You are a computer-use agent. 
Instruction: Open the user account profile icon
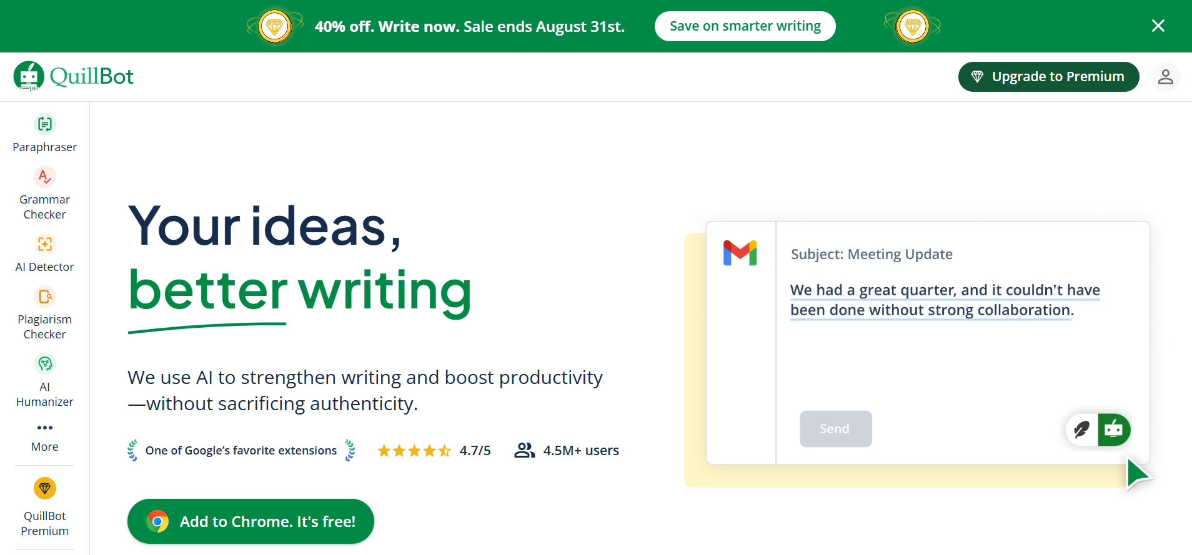tap(1165, 77)
